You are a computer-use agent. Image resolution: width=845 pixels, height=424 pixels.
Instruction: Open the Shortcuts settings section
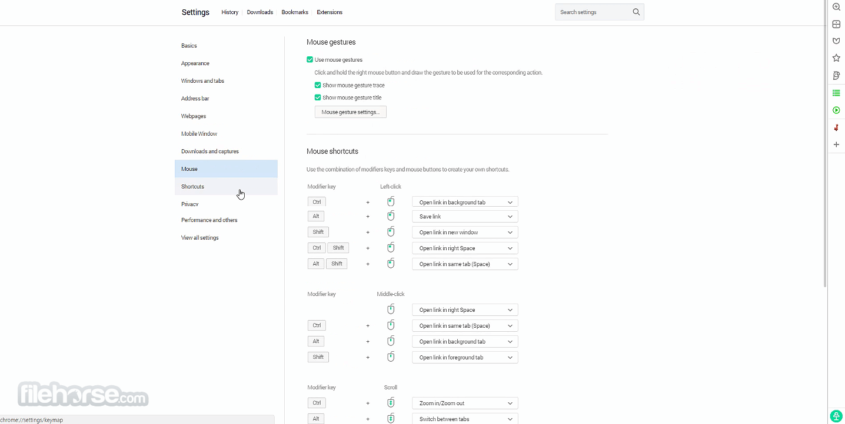(226, 187)
